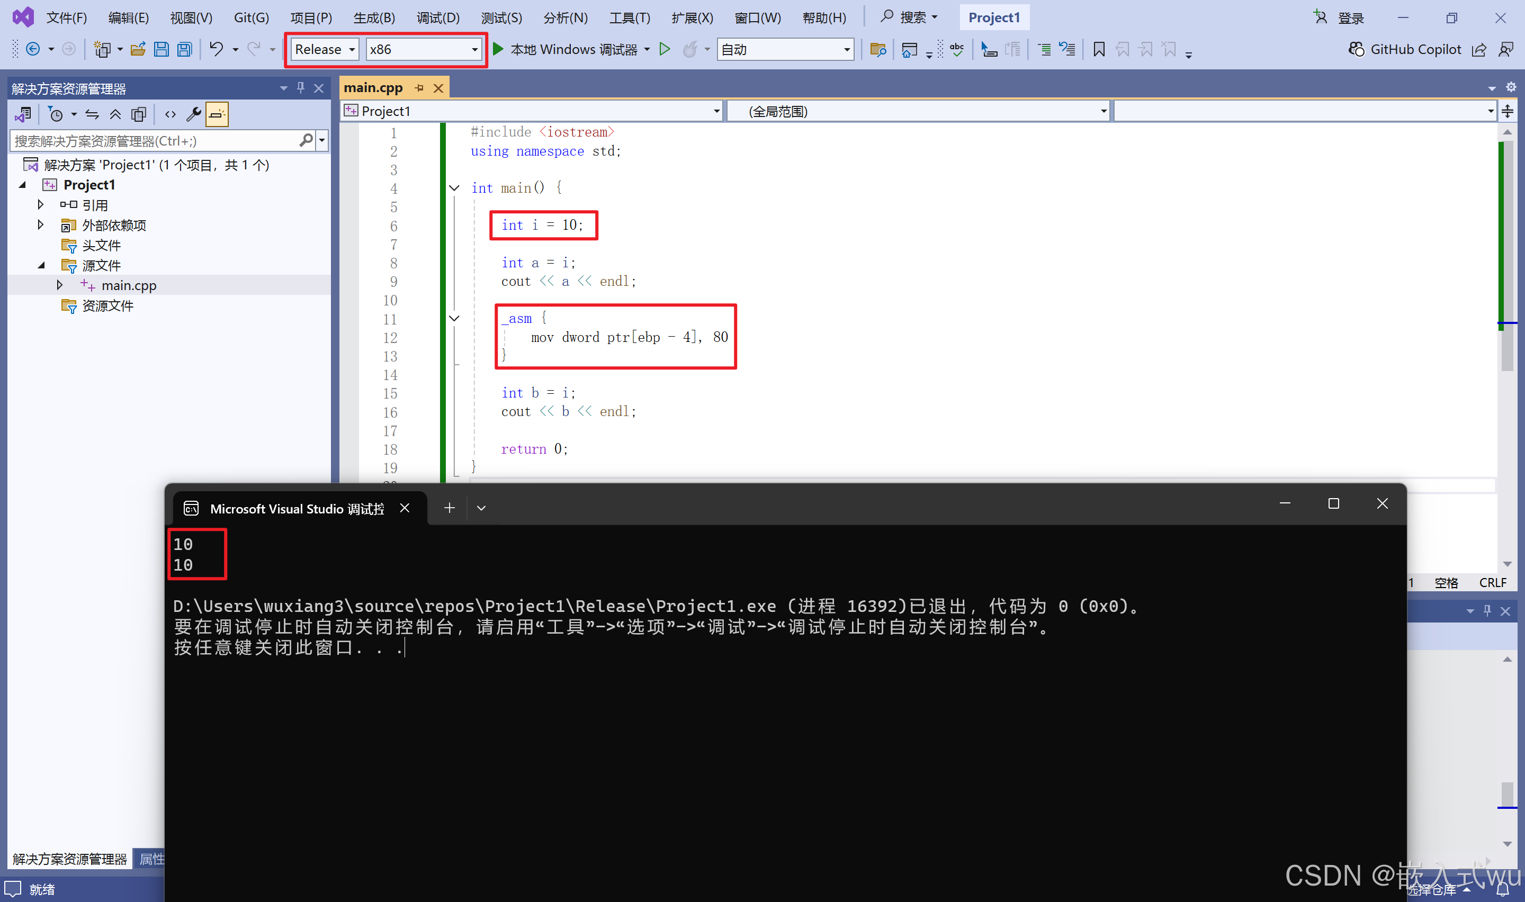Click the open file folder icon
The width and height of the screenshot is (1525, 902).
coord(138,49)
